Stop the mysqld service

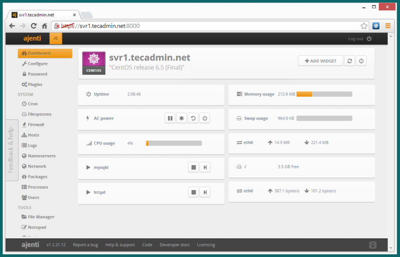[193, 168]
